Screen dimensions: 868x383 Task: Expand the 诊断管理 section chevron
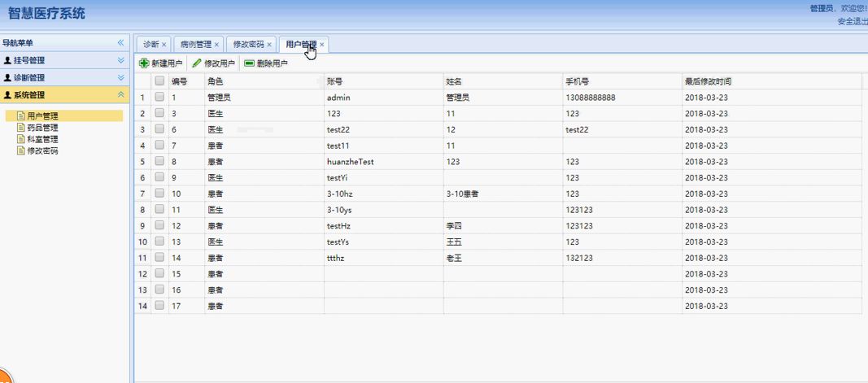[x=120, y=77]
